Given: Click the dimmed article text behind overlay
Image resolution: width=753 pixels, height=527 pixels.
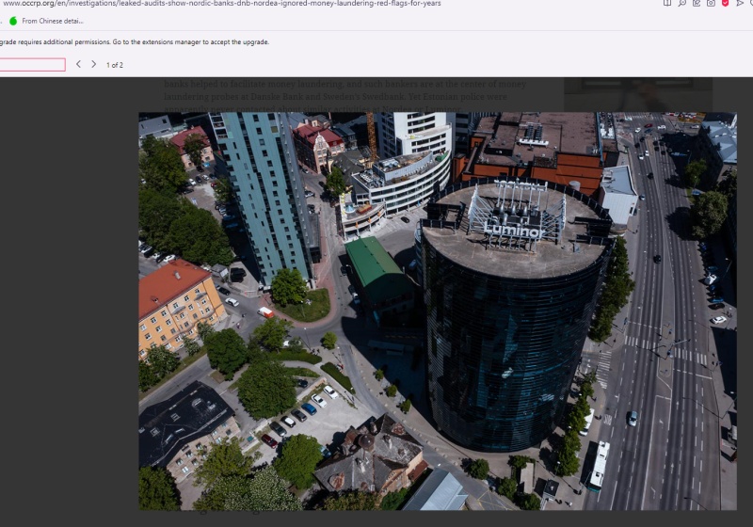Looking at the screenshot, I should (x=344, y=90).
